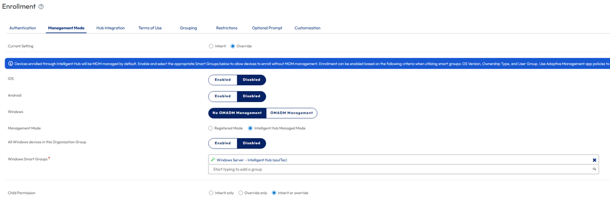The width and height of the screenshot is (610, 217).
Task: Enable All Windows devices in Organization Group
Action: (x=223, y=143)
